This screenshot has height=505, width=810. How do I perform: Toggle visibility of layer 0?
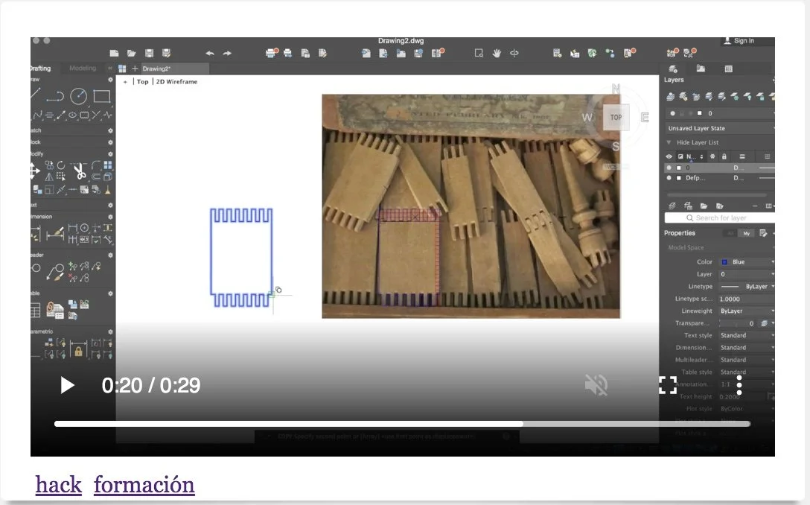click(x=669, y=168)
